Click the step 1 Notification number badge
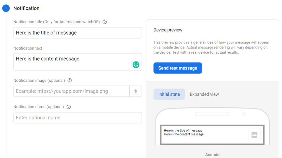282x158 pixels. [6, 8]
